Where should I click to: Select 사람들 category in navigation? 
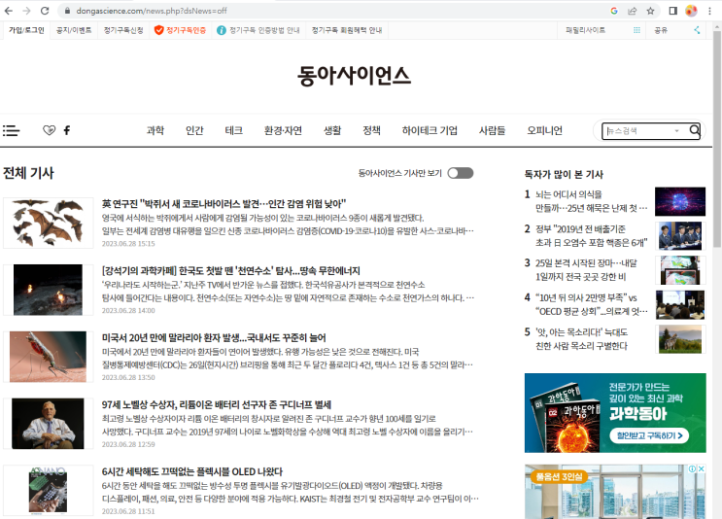pyautogui.click(x=492, y=130)
